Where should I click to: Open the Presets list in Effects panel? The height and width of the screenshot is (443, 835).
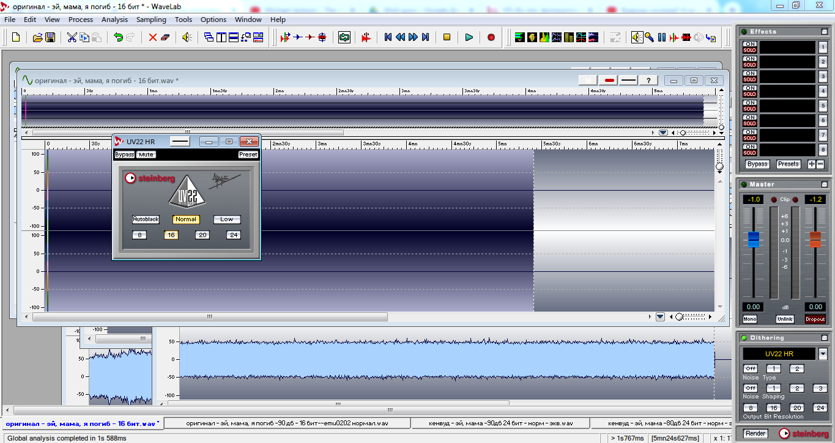(788, 164)
